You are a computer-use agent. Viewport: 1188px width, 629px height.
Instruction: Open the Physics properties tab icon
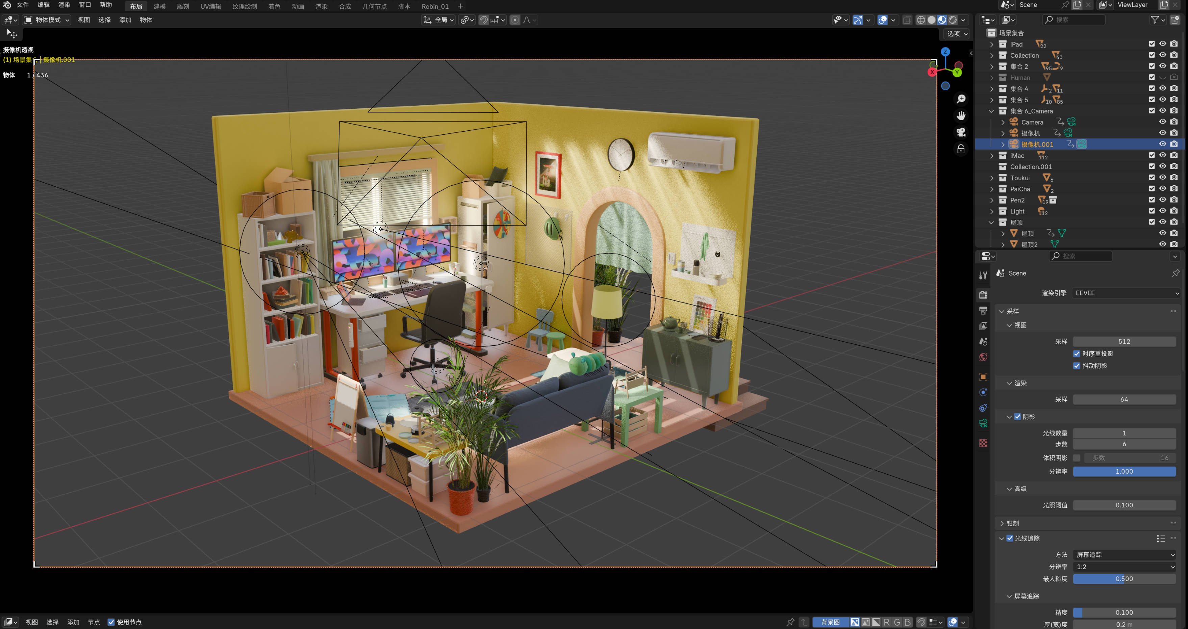coord(983,392)
